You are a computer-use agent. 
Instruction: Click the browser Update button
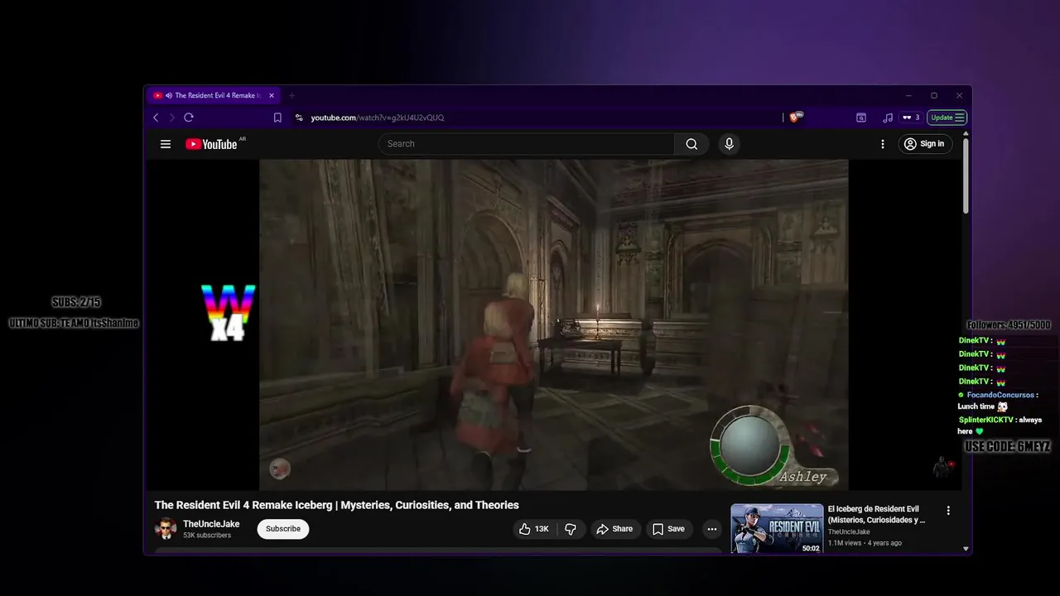point(947,118)
